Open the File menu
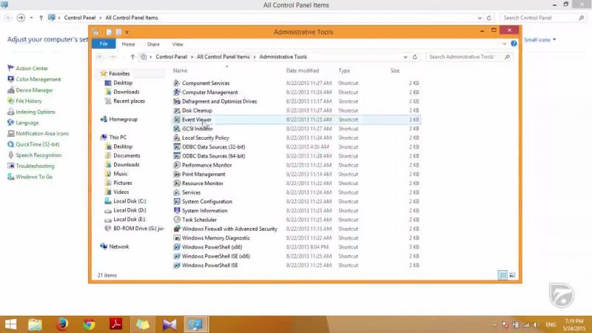Viewport: 592px width, 333px height. point(104,44)
